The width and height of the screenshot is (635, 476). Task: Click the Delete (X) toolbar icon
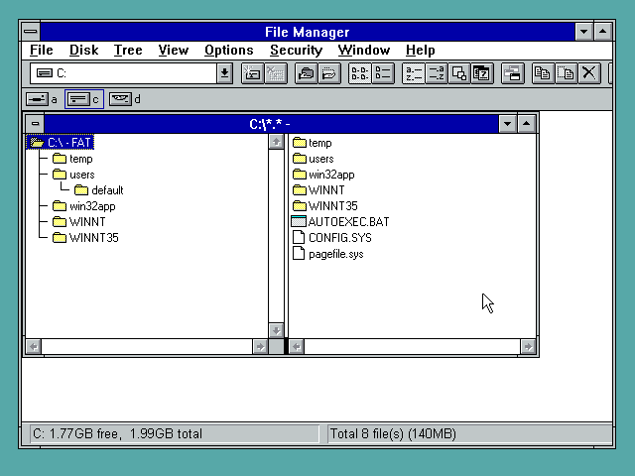coord(589,73)
